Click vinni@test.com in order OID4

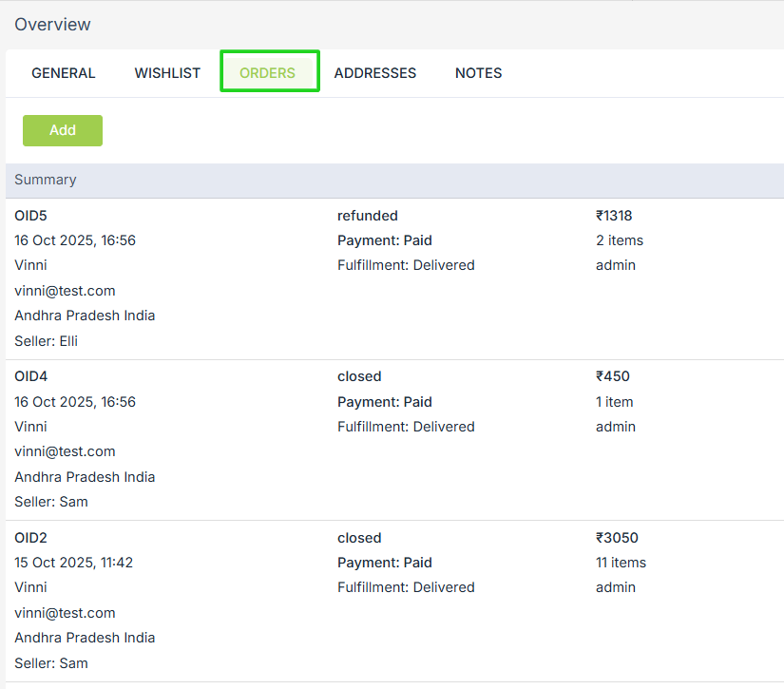(65, 451)
